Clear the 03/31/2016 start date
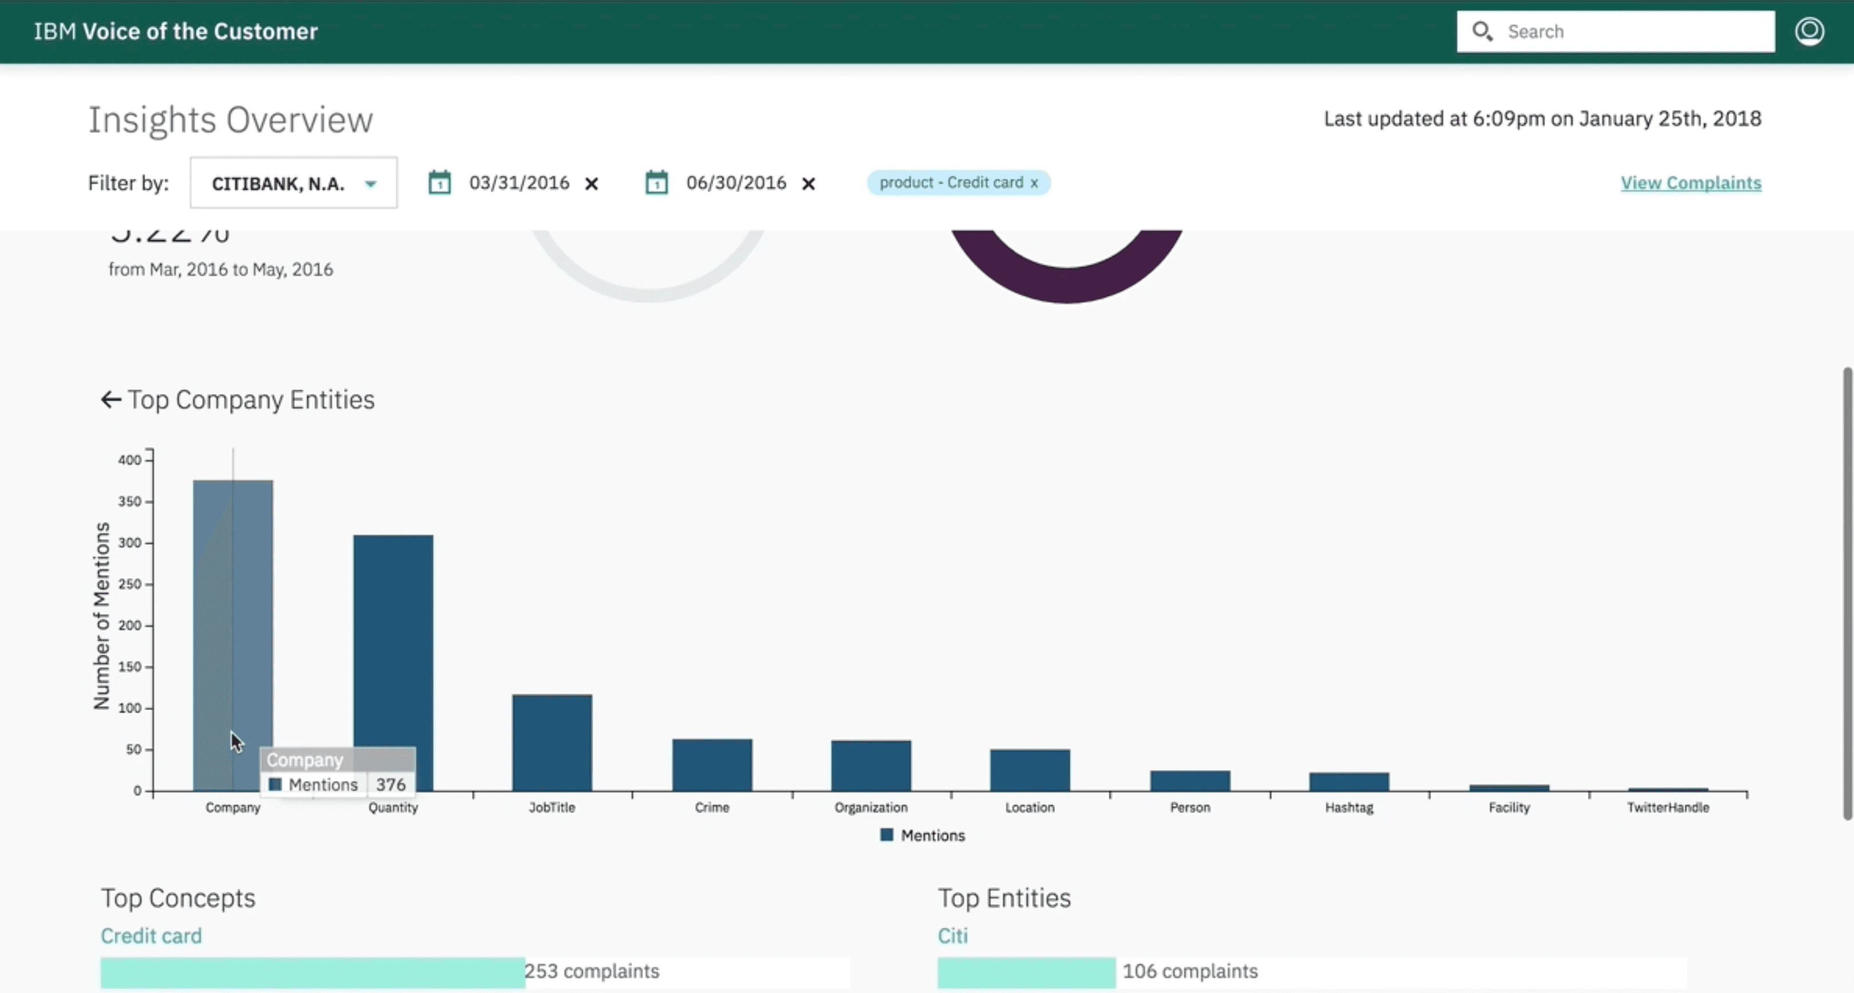 tap(592, 184)
